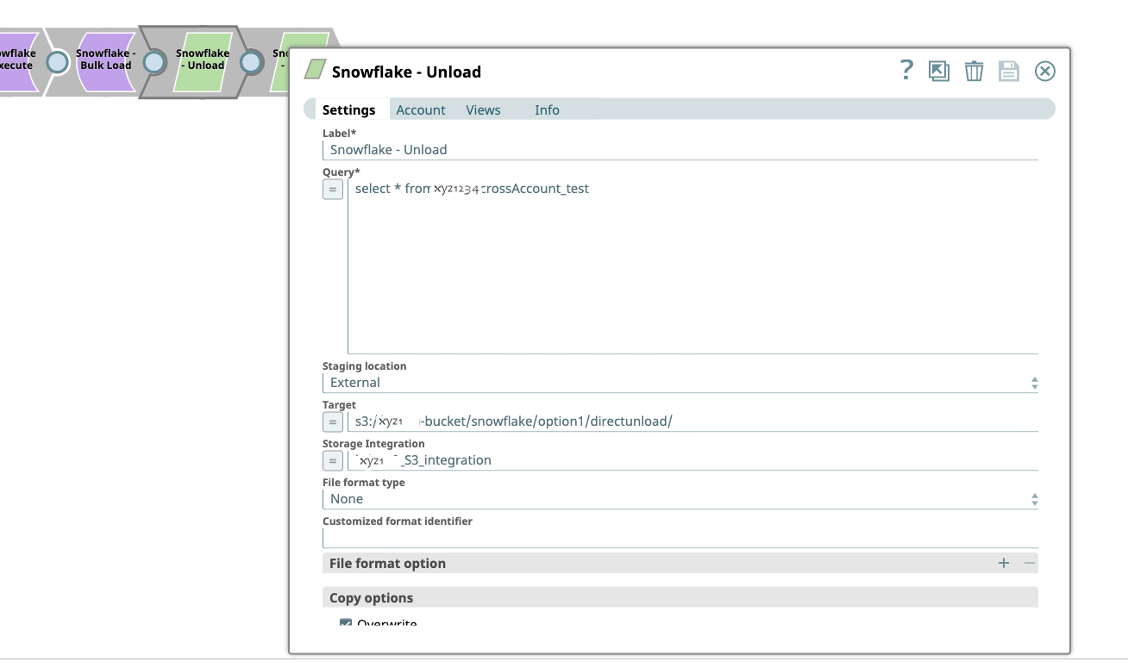Switch to the Account tab

(420, 109)
